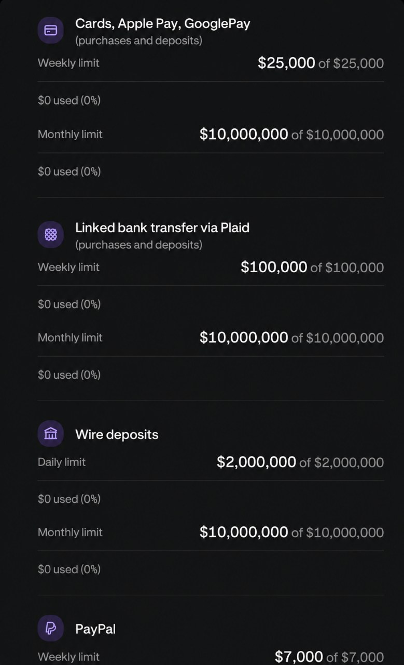This screenshot has height=665, width=404.
Task: Click purchases and deposits subtitle under Cards
Action: pos(139,41)
